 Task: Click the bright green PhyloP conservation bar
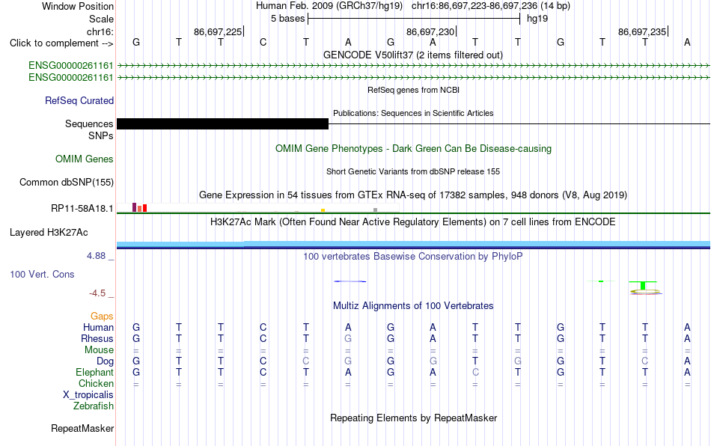(x=643, y=285)
